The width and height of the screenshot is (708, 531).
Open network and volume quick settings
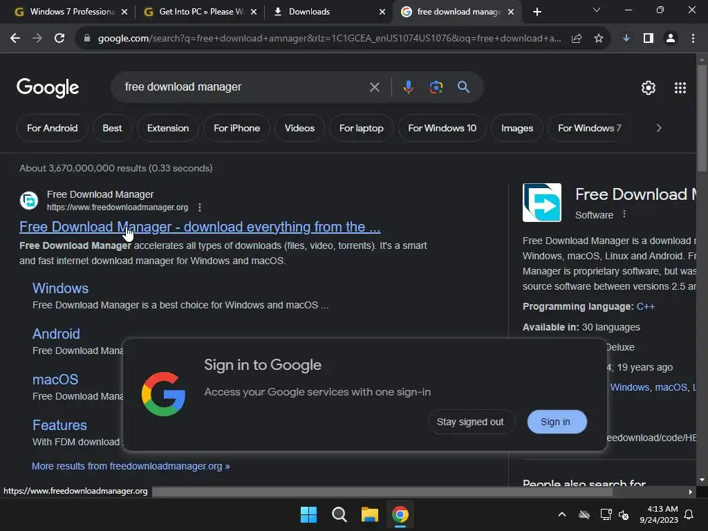[615, 514]
